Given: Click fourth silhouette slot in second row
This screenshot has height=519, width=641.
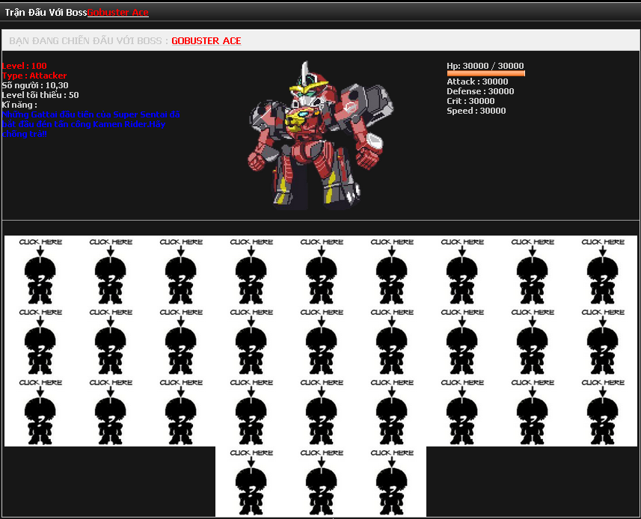Looking at the screenshot, I should pos(251,341).
